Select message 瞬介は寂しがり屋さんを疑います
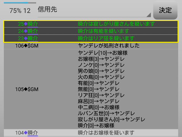Image resolution: width=182 pixels, height=137 pixels. tap(116, 24)
